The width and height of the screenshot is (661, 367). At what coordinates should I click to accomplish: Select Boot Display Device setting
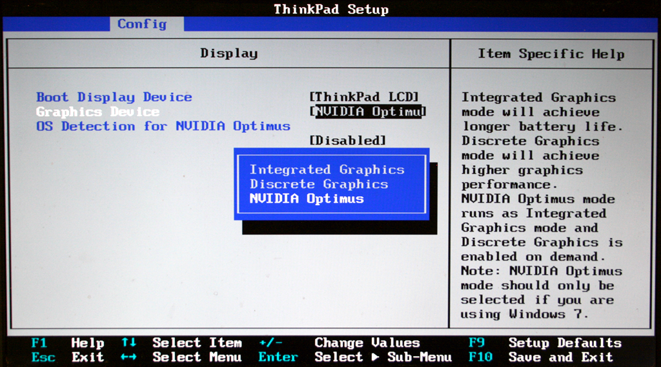[x=114, y=97]
